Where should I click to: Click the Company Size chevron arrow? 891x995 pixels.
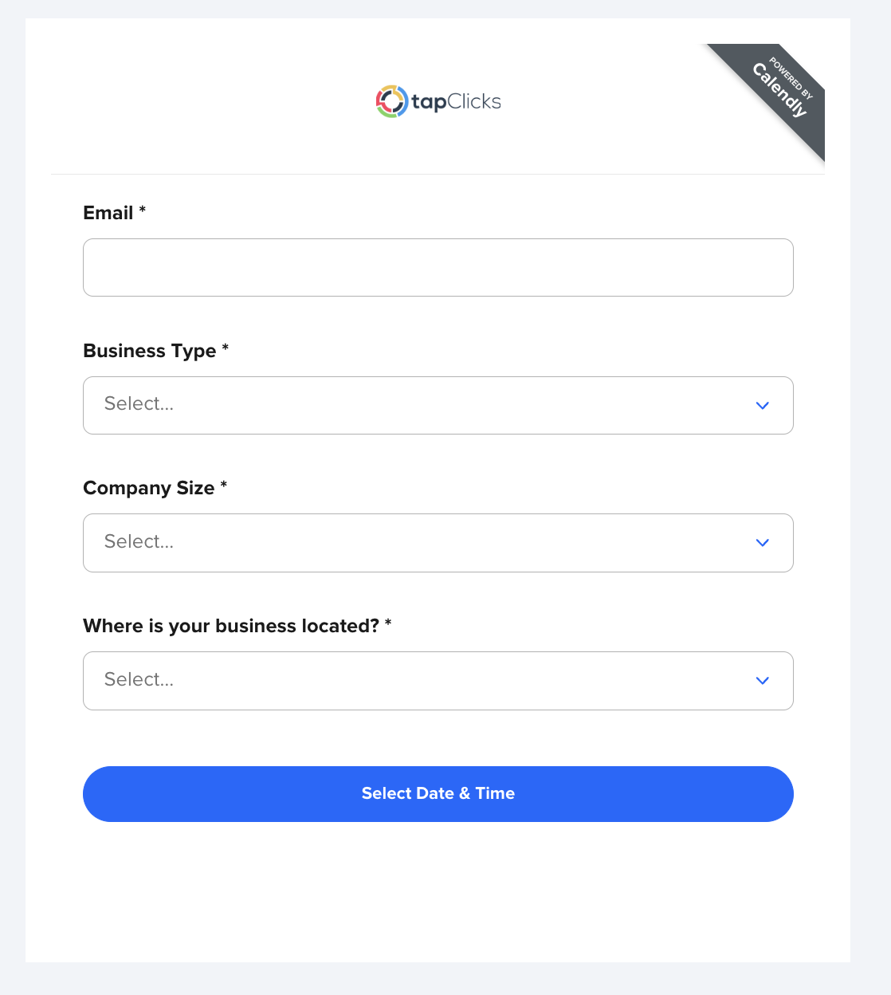[762, 543]
